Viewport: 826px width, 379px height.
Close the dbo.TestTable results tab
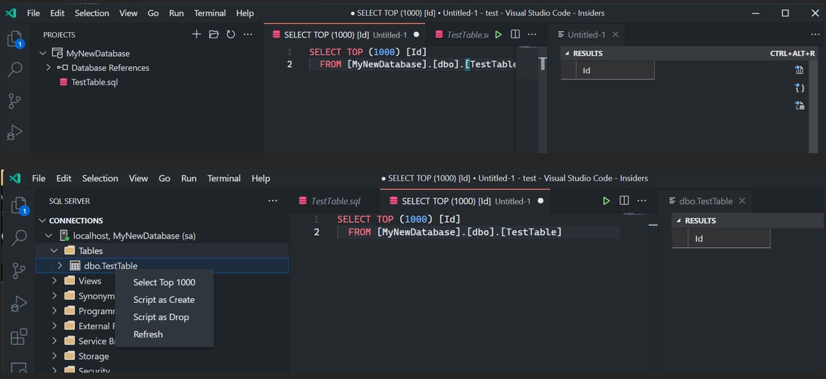(x=742, y=201)
